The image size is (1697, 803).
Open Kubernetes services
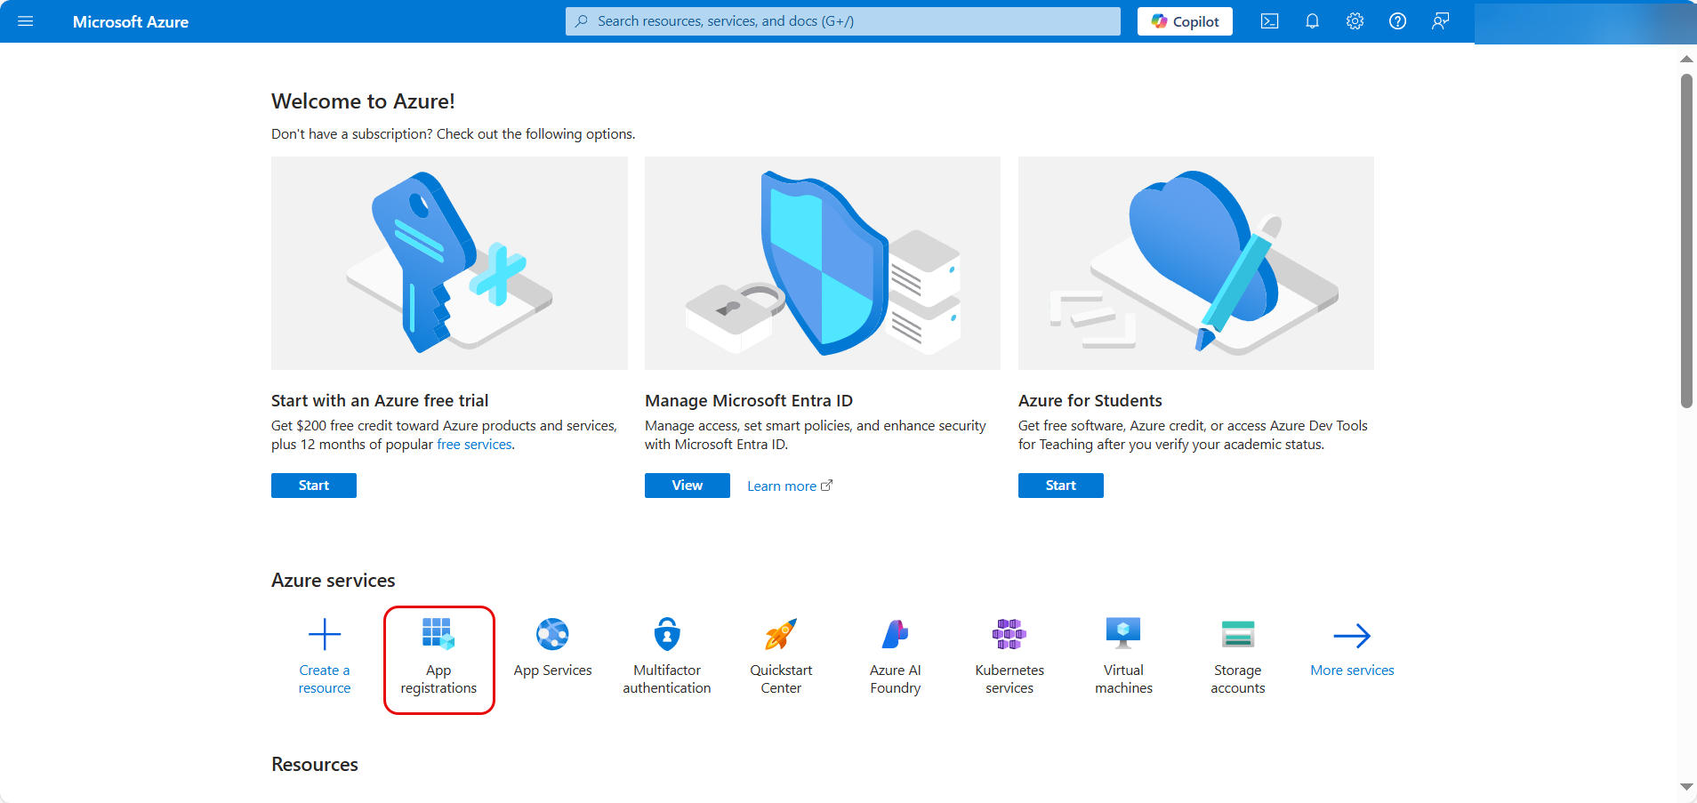click(x=1009, y=659)
